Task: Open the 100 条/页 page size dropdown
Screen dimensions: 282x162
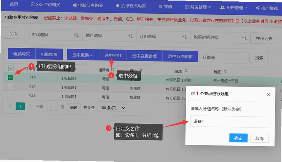Action: point(112,108)
